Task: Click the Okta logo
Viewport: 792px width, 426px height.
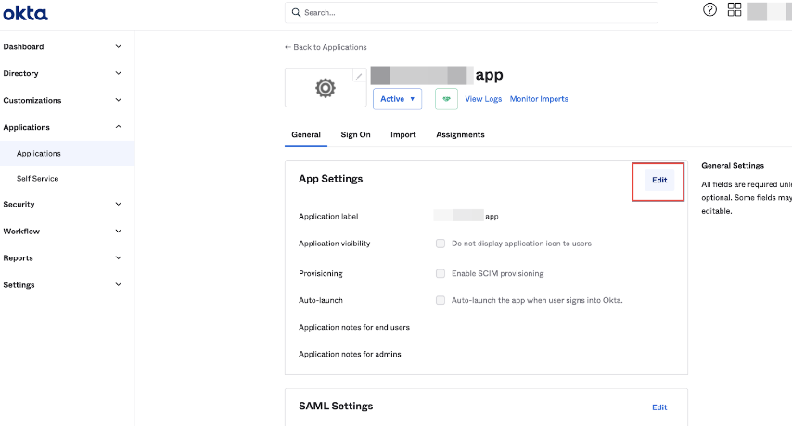Action: [x=25, y=13]
